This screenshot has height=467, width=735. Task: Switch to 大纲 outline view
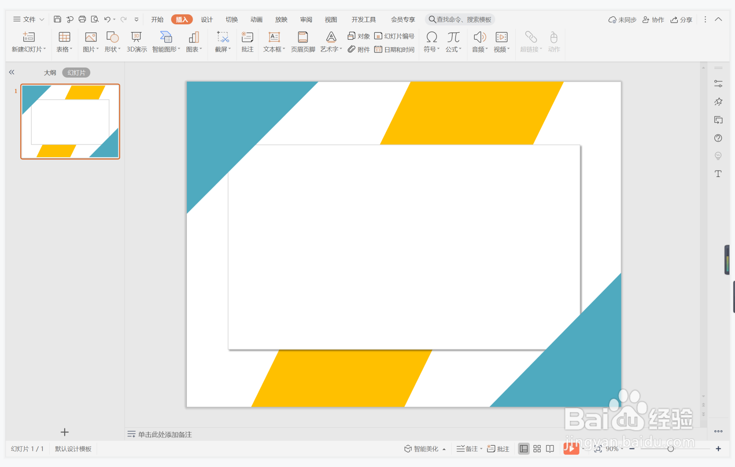[x=50, y=72]
